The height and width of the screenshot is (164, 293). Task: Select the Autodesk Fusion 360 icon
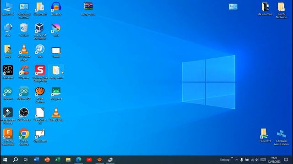8,133
